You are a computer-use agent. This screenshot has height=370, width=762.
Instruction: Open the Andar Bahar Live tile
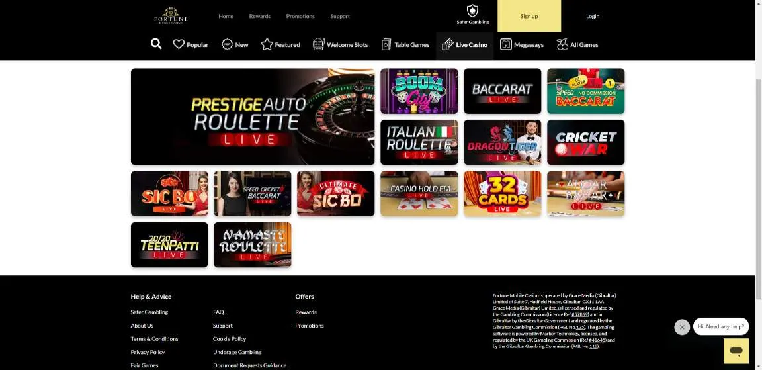[585, 193]
